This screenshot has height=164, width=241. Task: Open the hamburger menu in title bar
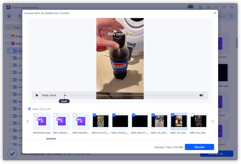click(208, 7)
